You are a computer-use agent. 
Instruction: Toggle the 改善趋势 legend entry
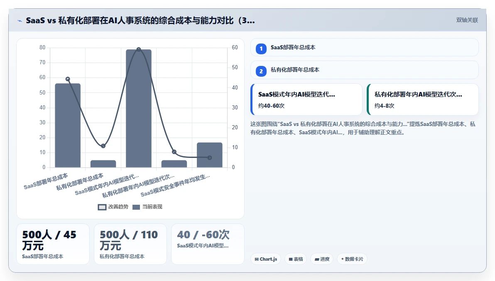point(113,207)
